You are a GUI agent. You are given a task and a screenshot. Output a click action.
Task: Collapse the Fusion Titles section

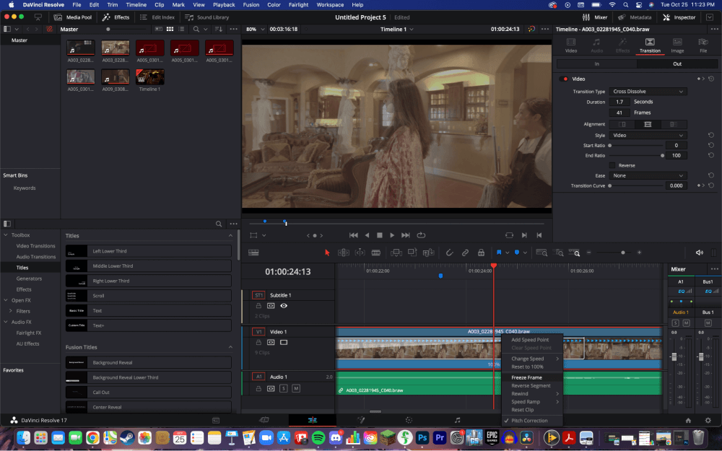[231, 348]
